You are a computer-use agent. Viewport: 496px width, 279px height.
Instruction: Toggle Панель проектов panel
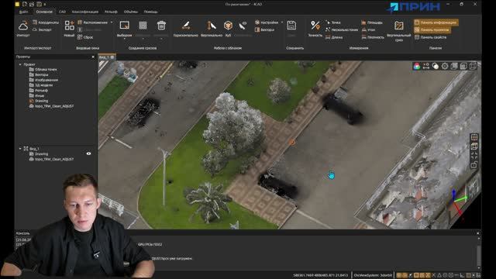[432, 29]
